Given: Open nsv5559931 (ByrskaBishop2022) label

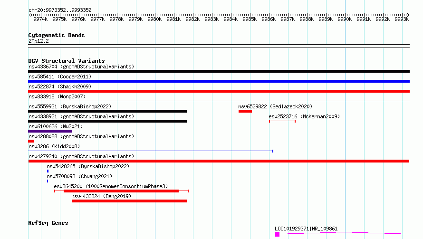Looking at the screenshot, I should (x=70, y=106).
